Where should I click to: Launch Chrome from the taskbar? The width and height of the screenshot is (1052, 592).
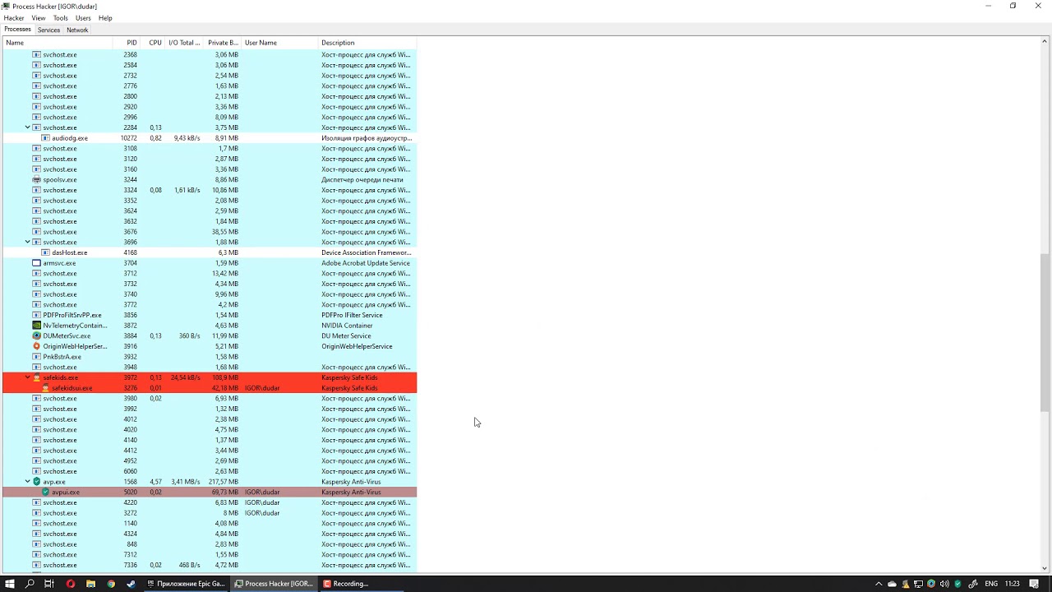111,584
